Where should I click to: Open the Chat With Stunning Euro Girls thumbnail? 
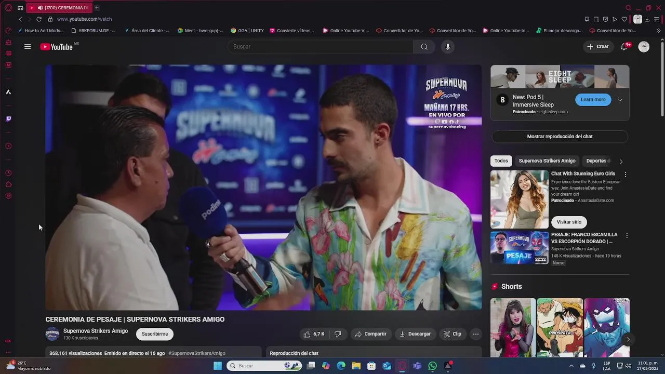click(x=519, y=199)
